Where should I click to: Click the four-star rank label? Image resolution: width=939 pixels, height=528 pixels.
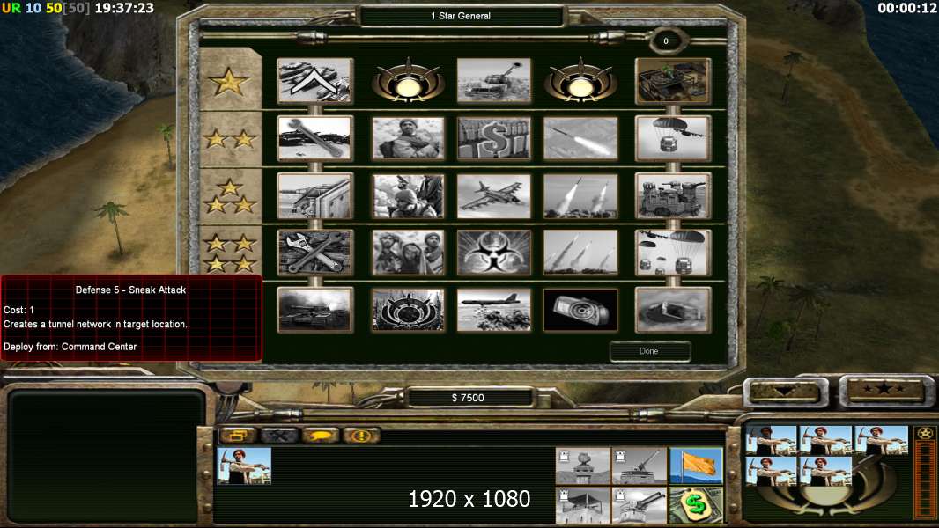[x=229, y=253]
